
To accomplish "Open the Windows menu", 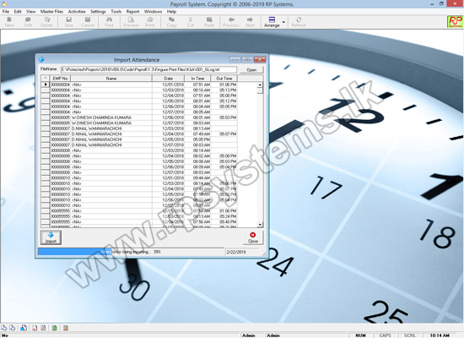I will (153, 12).
